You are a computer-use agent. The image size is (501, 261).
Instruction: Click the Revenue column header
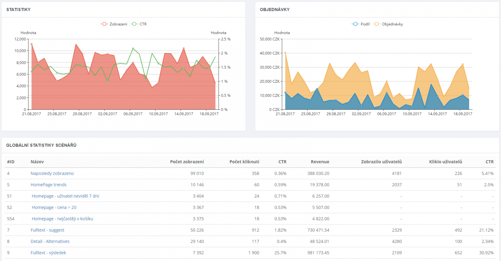(320, 162)
